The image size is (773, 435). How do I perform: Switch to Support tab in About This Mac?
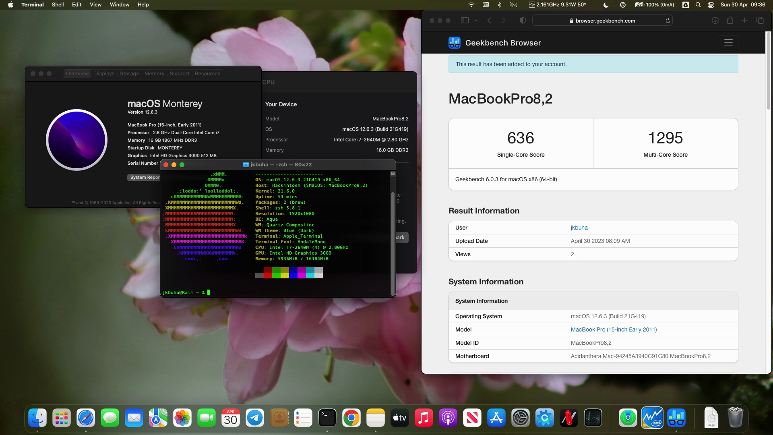coord(179,74)
